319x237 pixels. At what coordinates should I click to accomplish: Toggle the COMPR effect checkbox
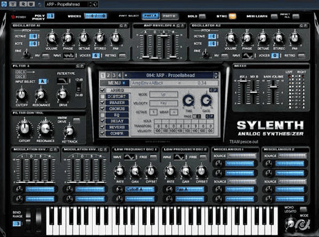pos(102,134)
